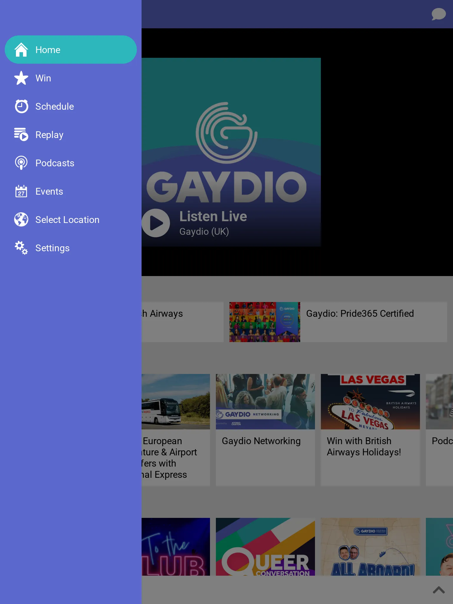Image resolution: width=453 pixels, height=604 pixels.
Task: Choose the Podcasts menu label
Action: pyautogui.click(x=55, y=163)
